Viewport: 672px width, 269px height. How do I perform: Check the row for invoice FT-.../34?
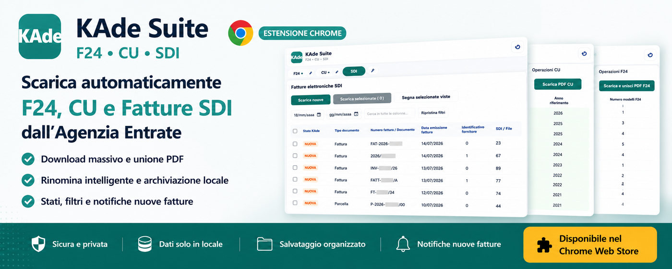[x=295, y=191]
